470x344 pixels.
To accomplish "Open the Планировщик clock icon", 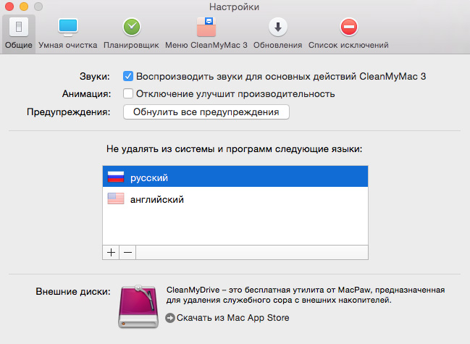I will (132, 27).
